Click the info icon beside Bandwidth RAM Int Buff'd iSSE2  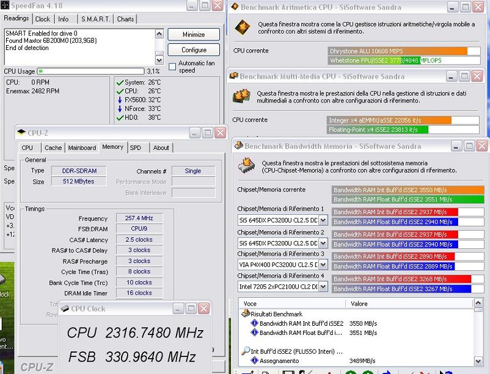255,323
